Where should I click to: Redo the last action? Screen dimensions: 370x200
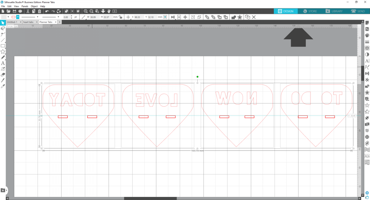tap(53, 11)
